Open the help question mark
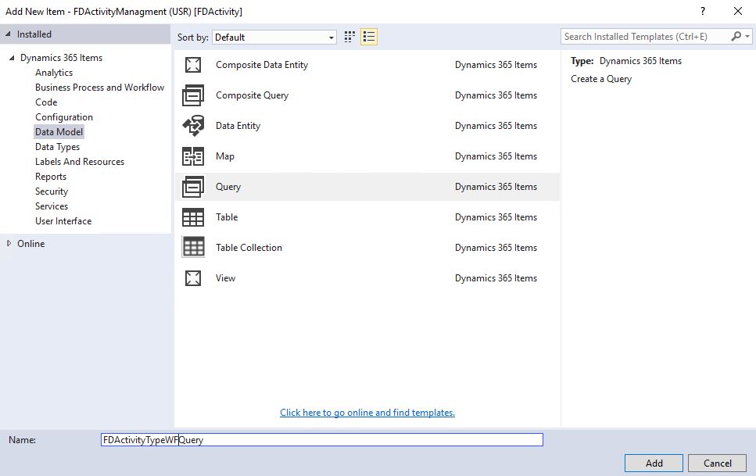This screenshot has height=476, width=756. point(703,11)
